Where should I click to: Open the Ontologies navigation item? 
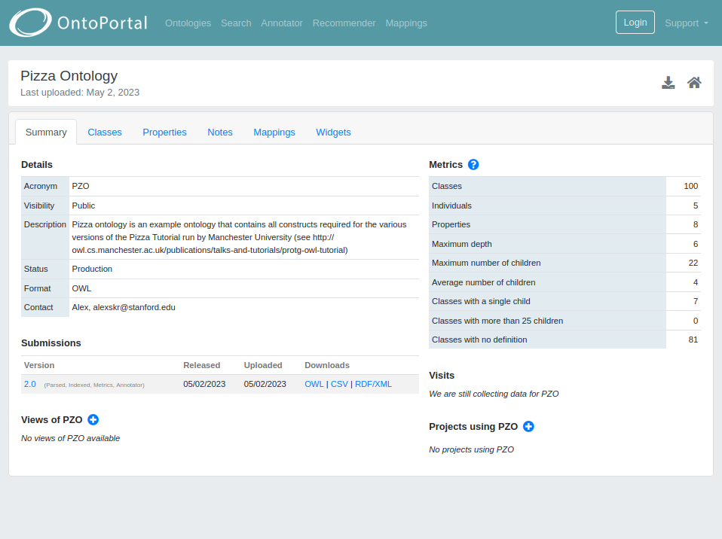click(x=188, y=23)
